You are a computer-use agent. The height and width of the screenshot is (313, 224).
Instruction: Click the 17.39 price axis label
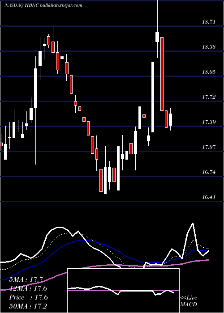pyautogui.click(x=209, y=122)
